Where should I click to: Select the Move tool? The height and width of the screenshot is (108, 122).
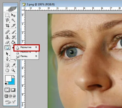pos(13,15)
